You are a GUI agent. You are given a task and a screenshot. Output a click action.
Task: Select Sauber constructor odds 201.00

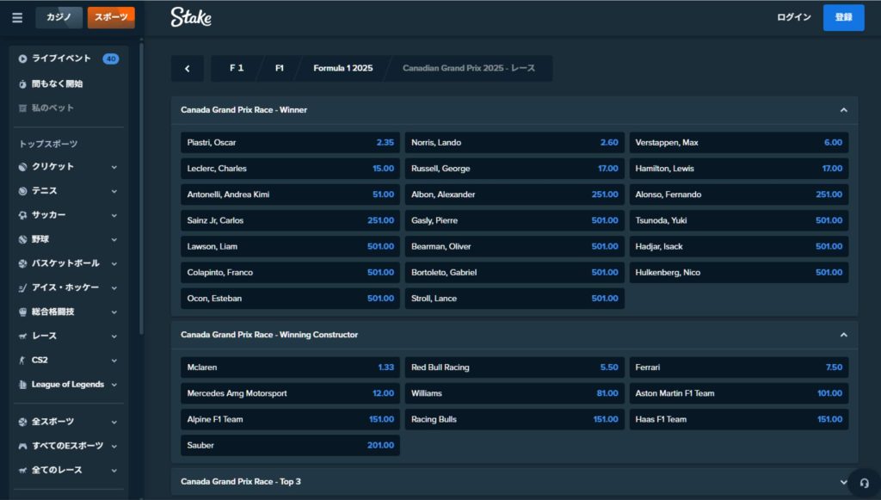tap(290, 446)
